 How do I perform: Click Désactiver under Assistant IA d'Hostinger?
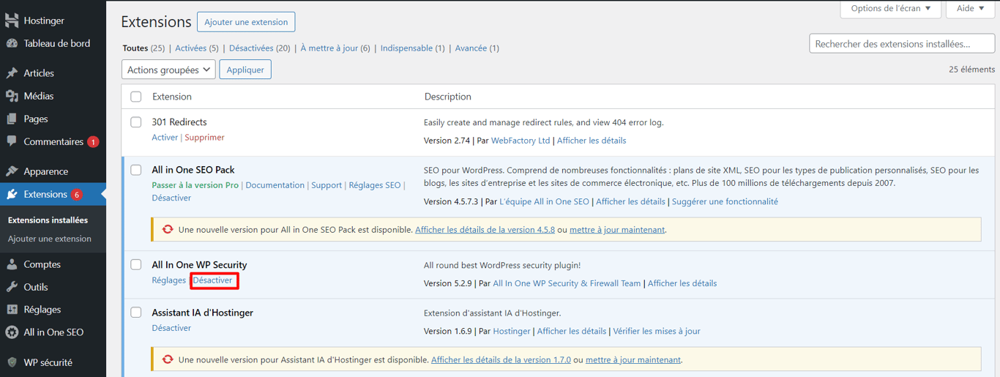[x=171, y=328]
